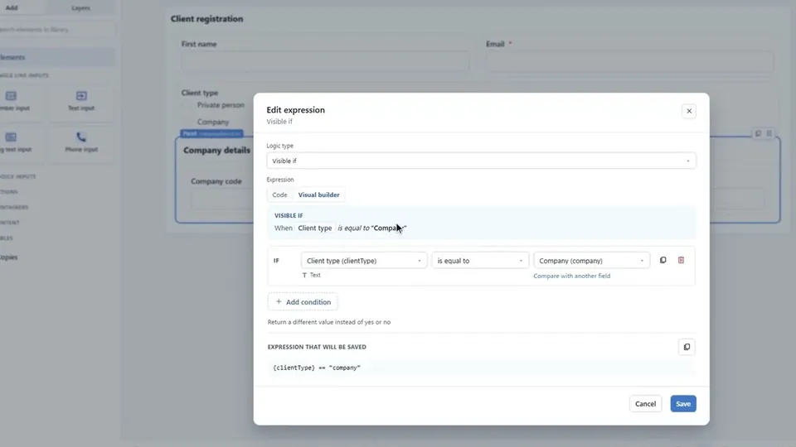Screen dimensions: 796x447
Task: Click the Company details panel title
Action: 216,150
